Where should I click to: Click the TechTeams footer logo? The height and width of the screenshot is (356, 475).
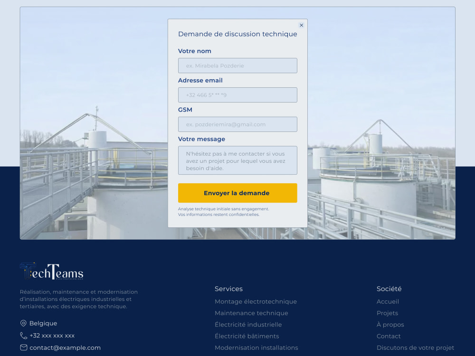pos(52,271)
